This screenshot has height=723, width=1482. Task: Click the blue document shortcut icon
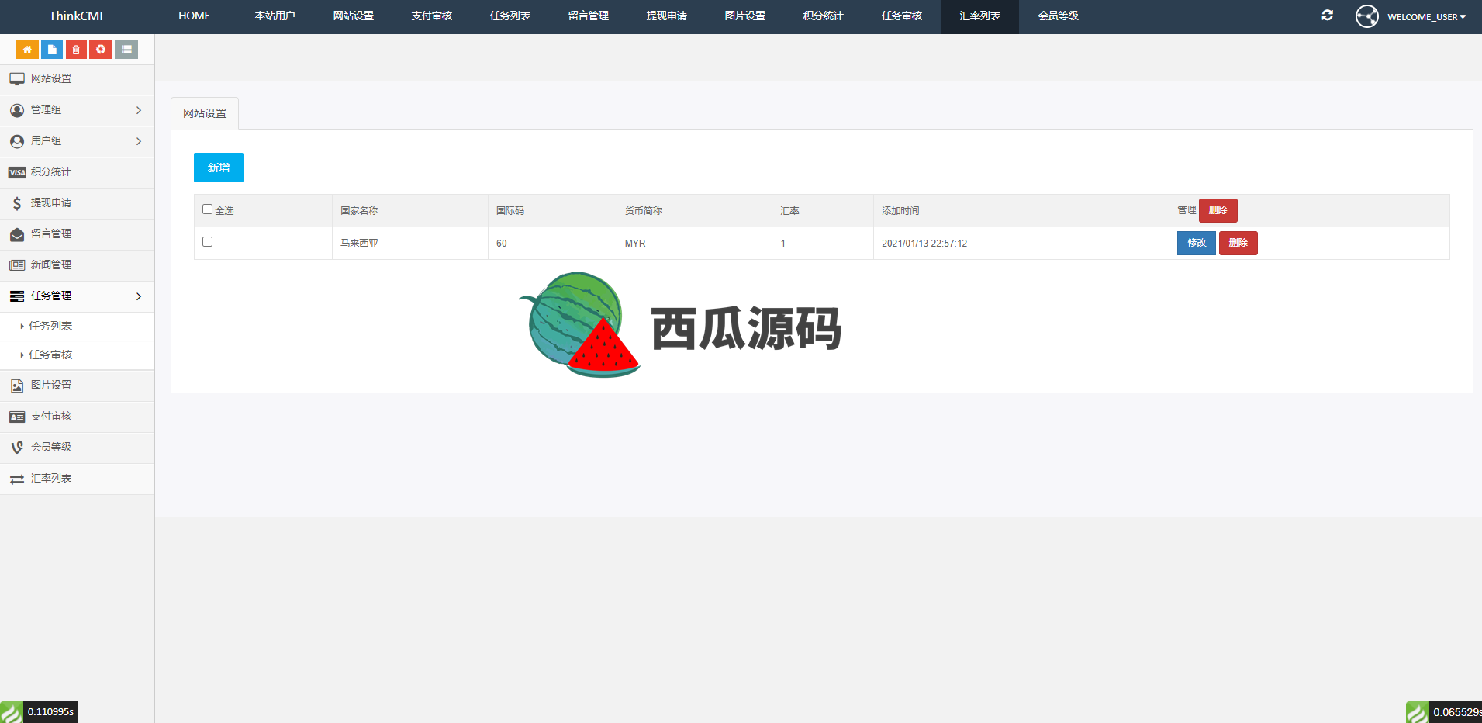point(52,50)
